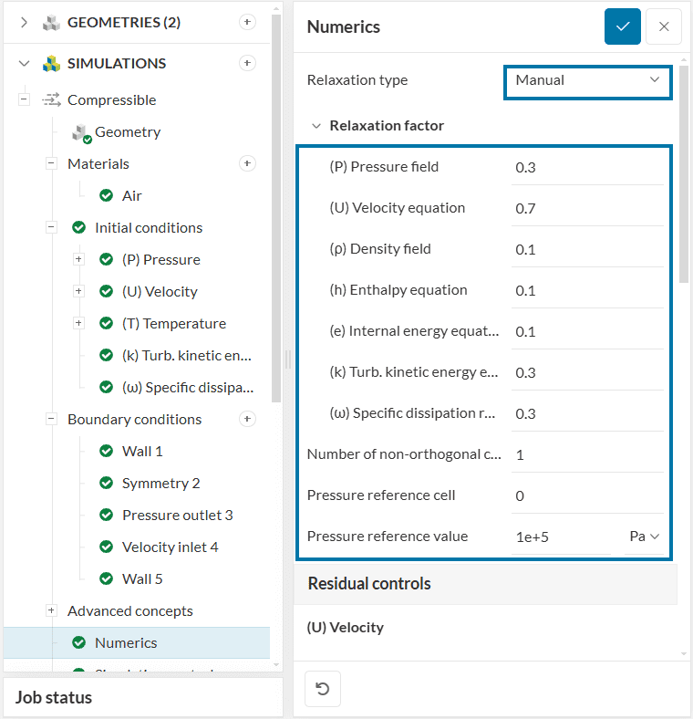The width and height of the screenshot is (693, 719).
Task: Select Velocity inlet 4 boundary condition
Action: coord(170,547)
